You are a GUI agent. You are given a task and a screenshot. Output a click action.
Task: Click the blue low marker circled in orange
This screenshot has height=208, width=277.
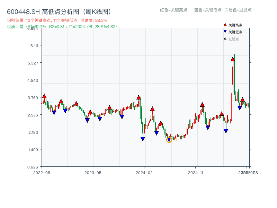coord(169,140)
